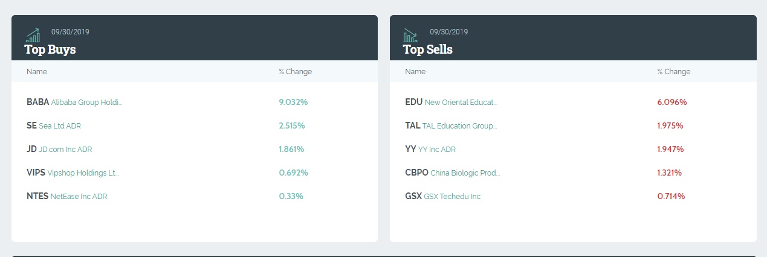Open the YY Inc ADR link

pos(430,150)
